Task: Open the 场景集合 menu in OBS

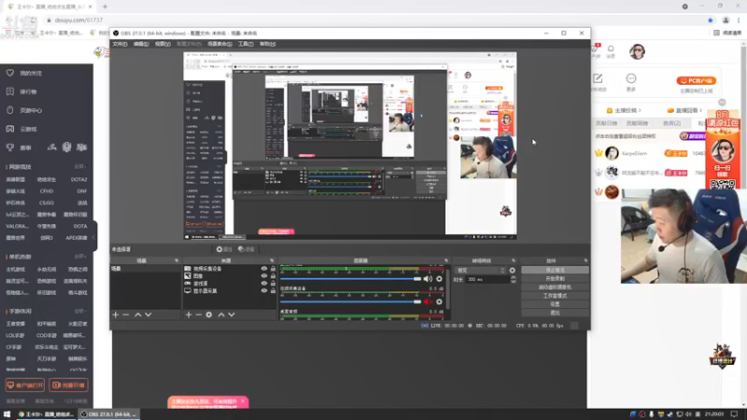Action: click(x=219, y=44)
